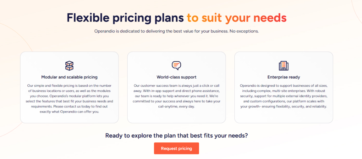Click the "Flexible pricing plans" headline text
This screenshot has width=362, height=159.
pos(125,17)
